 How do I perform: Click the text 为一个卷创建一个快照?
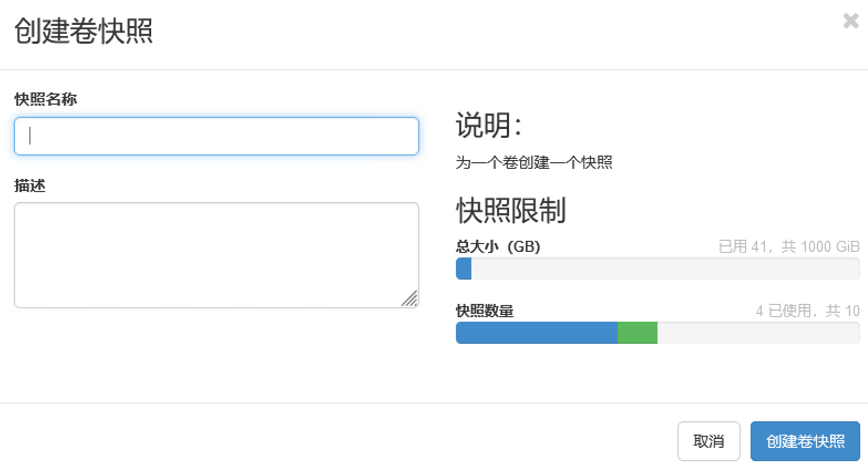534,162
